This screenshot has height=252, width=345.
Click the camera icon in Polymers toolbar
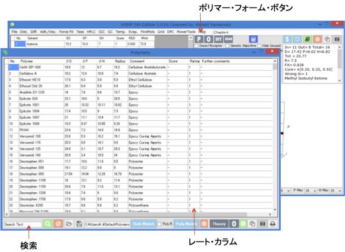[262, 224]
